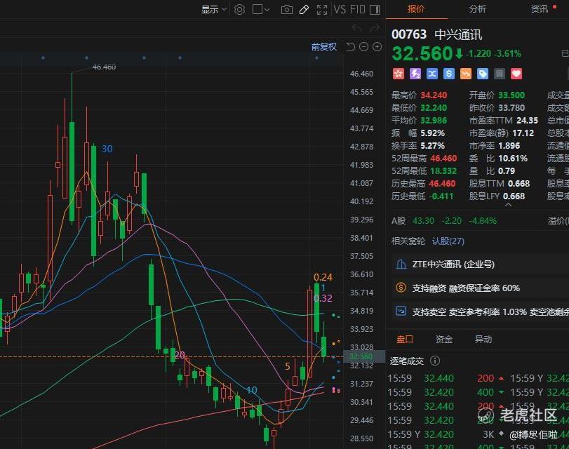Open the 认股(27) warrants link
The height and width of the screenshot is (449, 569).
(448, 241)
